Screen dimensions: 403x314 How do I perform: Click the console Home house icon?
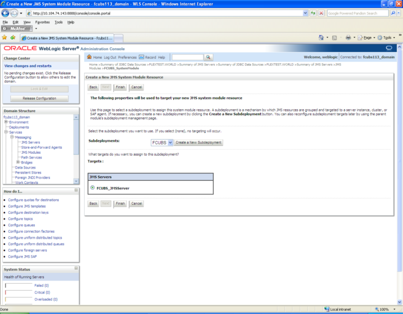point(89,57)
